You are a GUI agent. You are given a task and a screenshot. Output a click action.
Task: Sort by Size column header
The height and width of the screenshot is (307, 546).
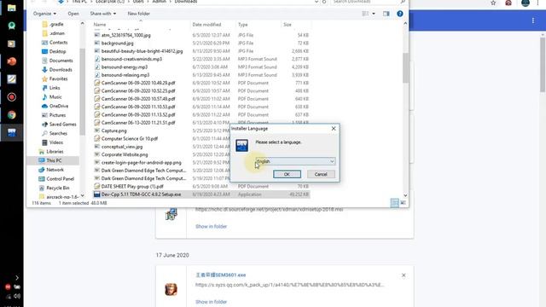pos(288,25)
